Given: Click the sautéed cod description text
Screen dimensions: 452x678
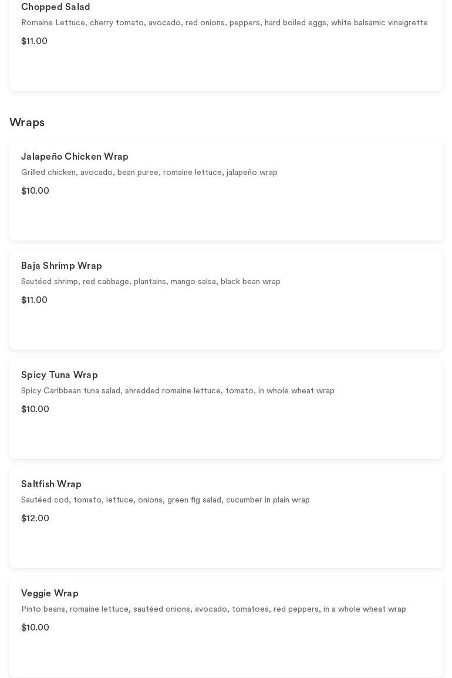Looking at the screenshot, I should pyautogui.click(x=166, y=500).
